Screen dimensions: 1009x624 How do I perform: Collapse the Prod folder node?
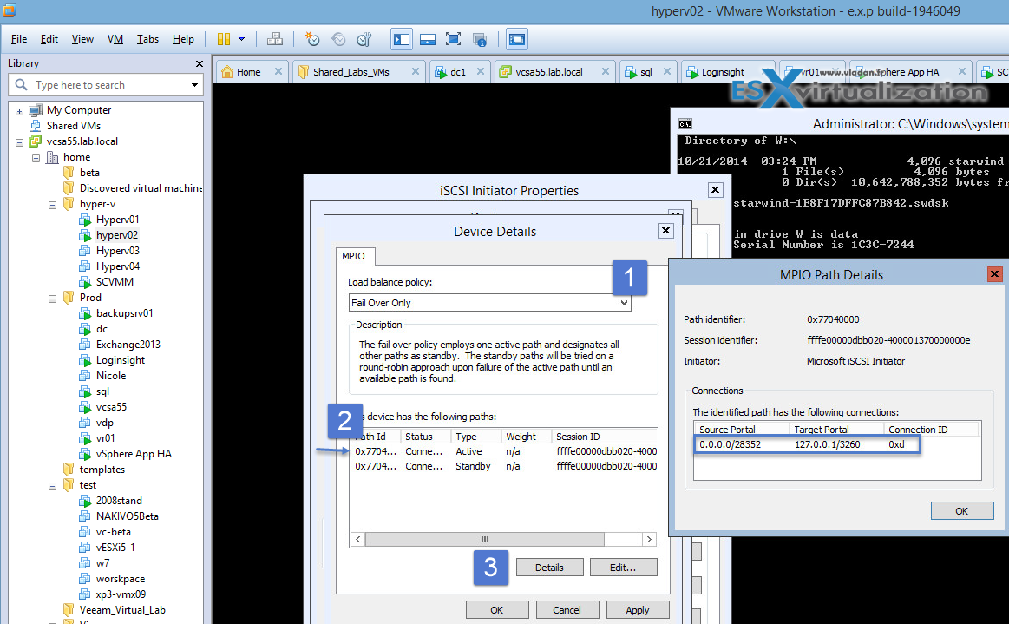(x=53, y=299)
